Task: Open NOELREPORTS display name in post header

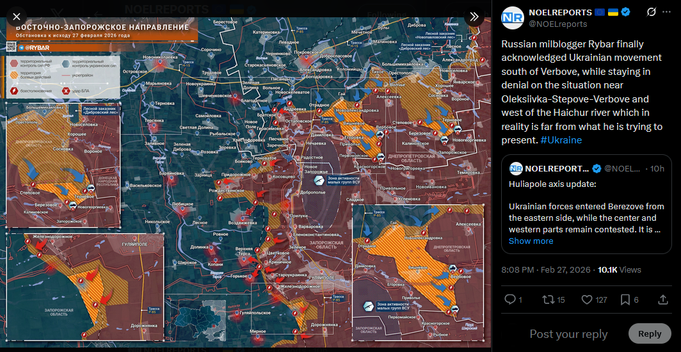Action: (560, 13)
